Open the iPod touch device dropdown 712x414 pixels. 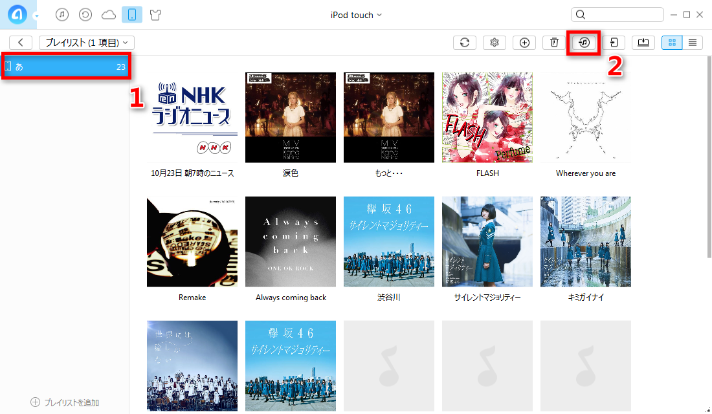pyautogui.click(x=356, y=15)
